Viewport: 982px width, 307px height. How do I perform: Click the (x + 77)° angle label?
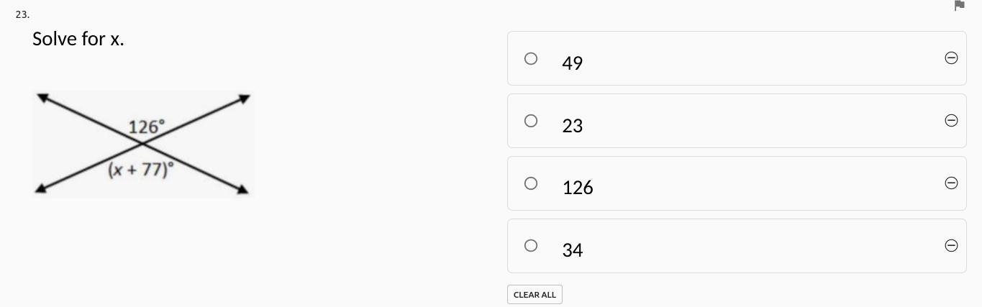[x=141, y=170]
